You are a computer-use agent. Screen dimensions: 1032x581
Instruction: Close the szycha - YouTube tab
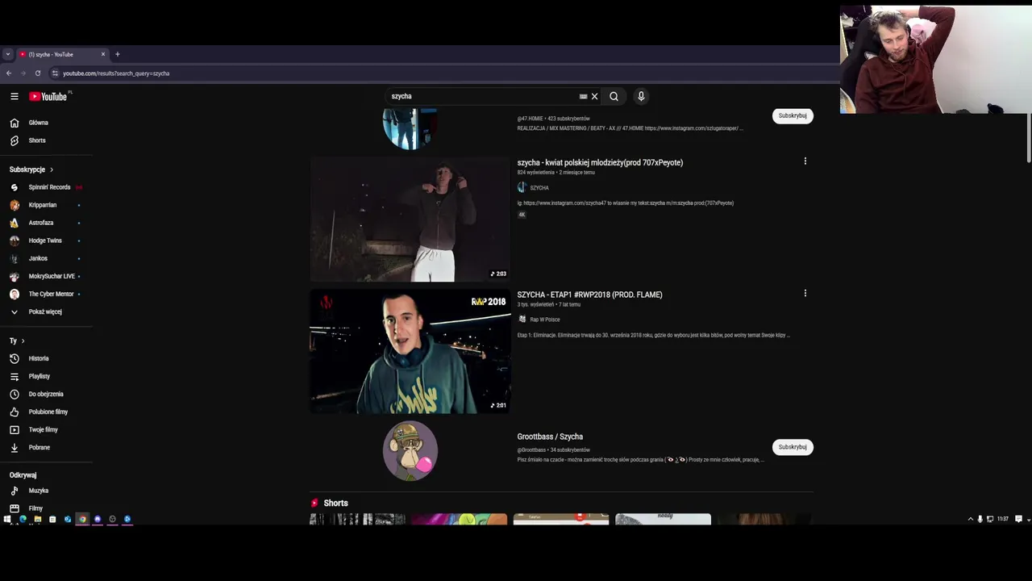pyautogui.click(x=103, y=54)
